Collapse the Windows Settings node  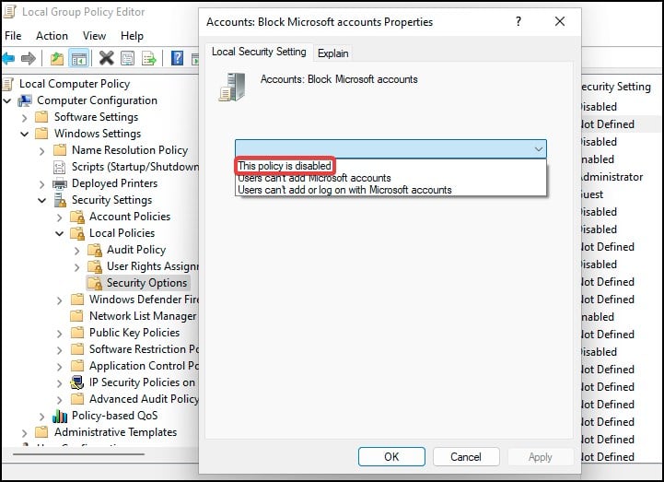[x=25, y=134]
